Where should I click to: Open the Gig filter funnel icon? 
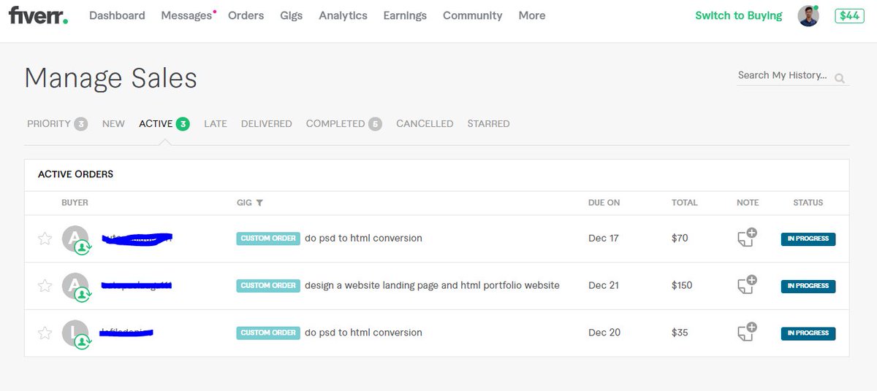[259, 203]
